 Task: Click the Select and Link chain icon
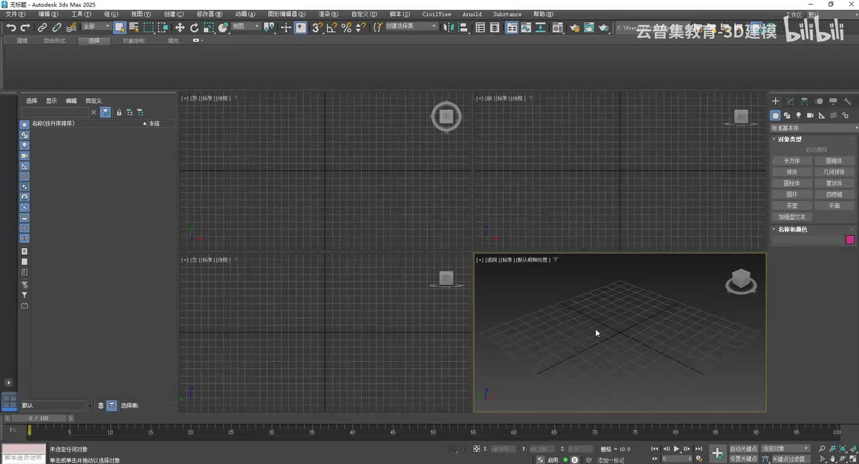[x=42, y=27]
